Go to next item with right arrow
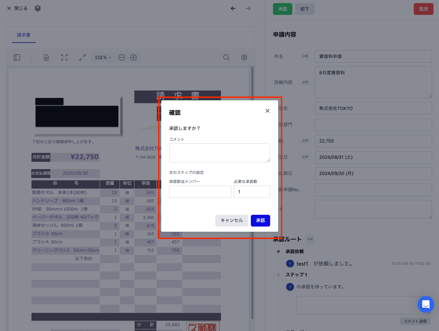The image size is (439, 331). (x=248, y=8)
